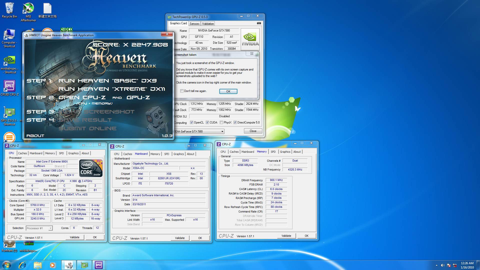
Task: Open Windows Media Player taskbar icon
Action: click(52, 265)
